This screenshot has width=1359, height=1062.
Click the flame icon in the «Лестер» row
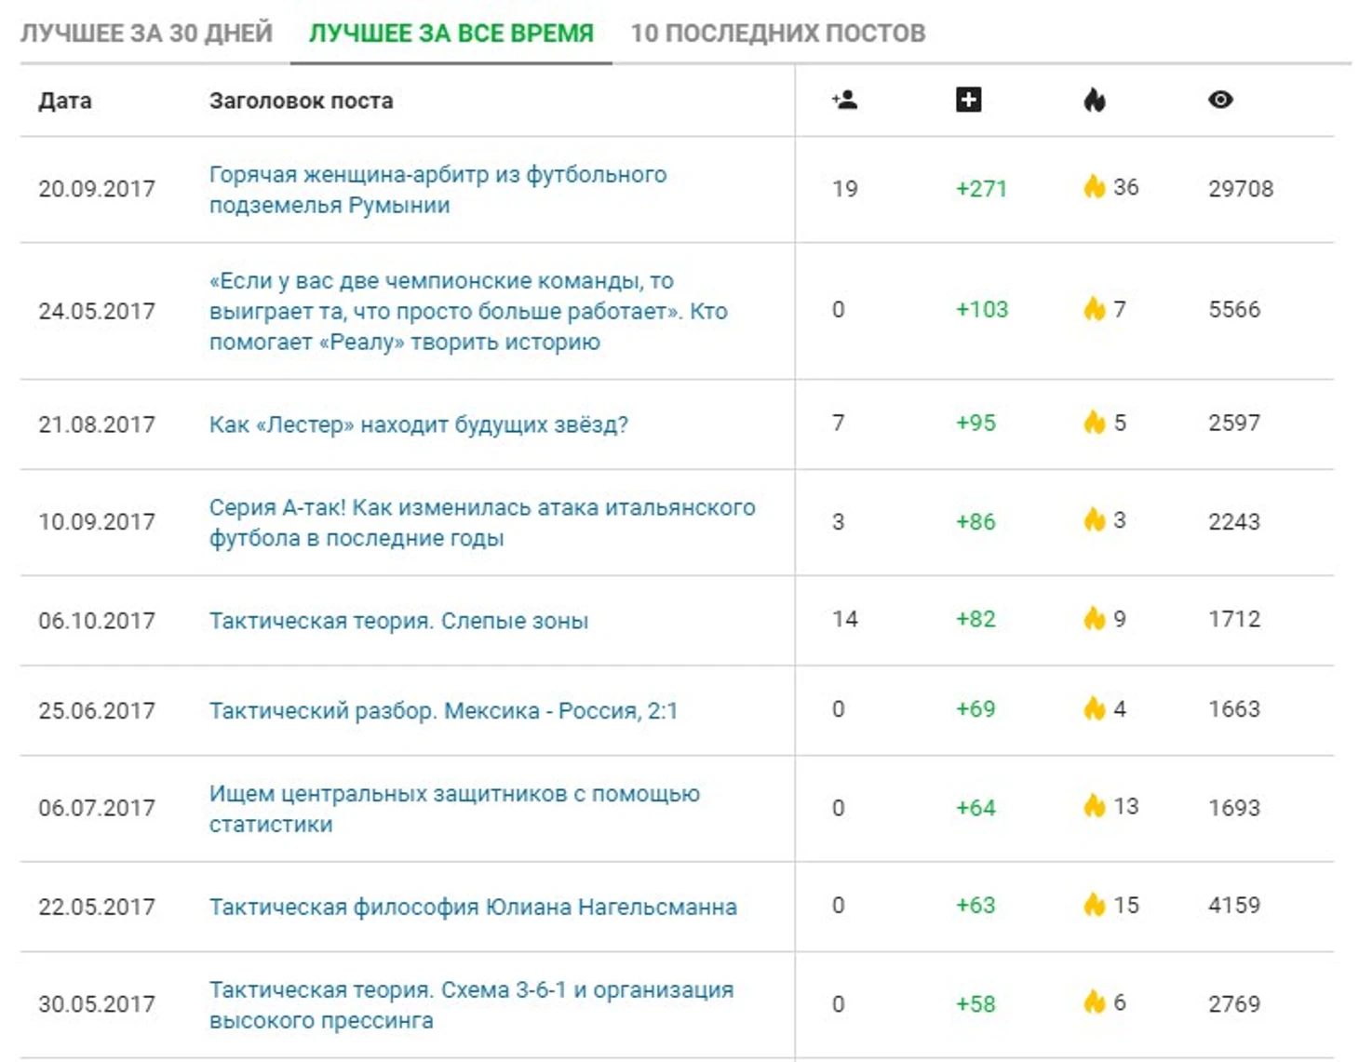(x=1094, y=423)
